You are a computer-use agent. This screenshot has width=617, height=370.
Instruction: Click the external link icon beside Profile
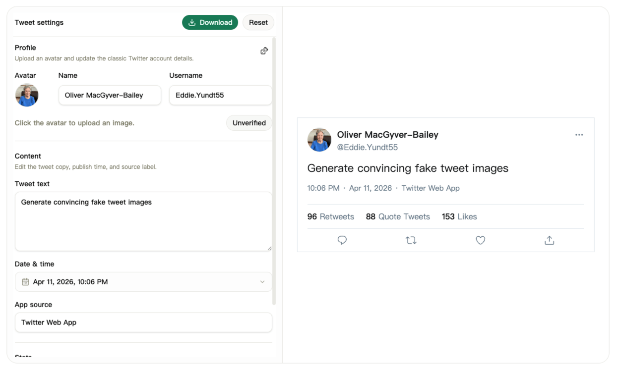(x=264, y=50)
